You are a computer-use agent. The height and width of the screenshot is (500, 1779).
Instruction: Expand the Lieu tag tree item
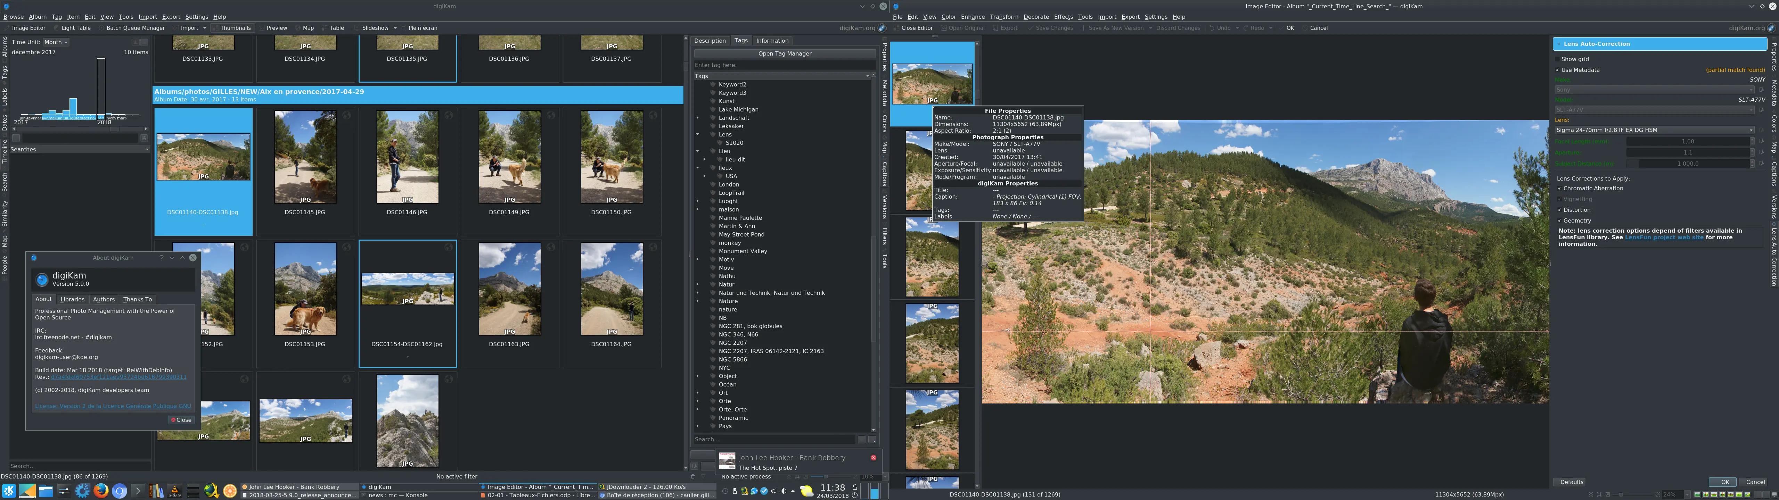(697, 151)
